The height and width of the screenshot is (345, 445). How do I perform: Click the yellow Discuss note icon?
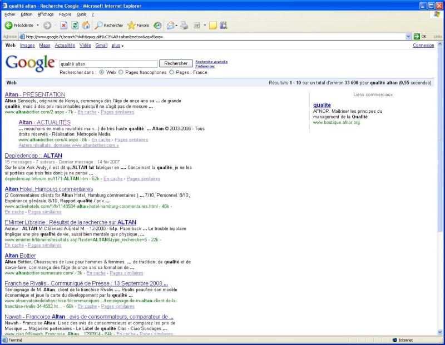click(213, 25)
